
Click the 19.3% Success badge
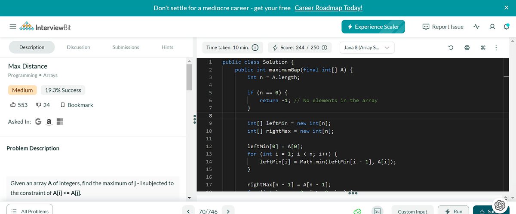coord(63,90)
